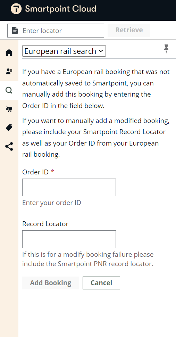Open the Home sidebar icon
Image resolution: width=176 pixels, height=337 pixels.
pyautogui.click(x=9, y=53)
